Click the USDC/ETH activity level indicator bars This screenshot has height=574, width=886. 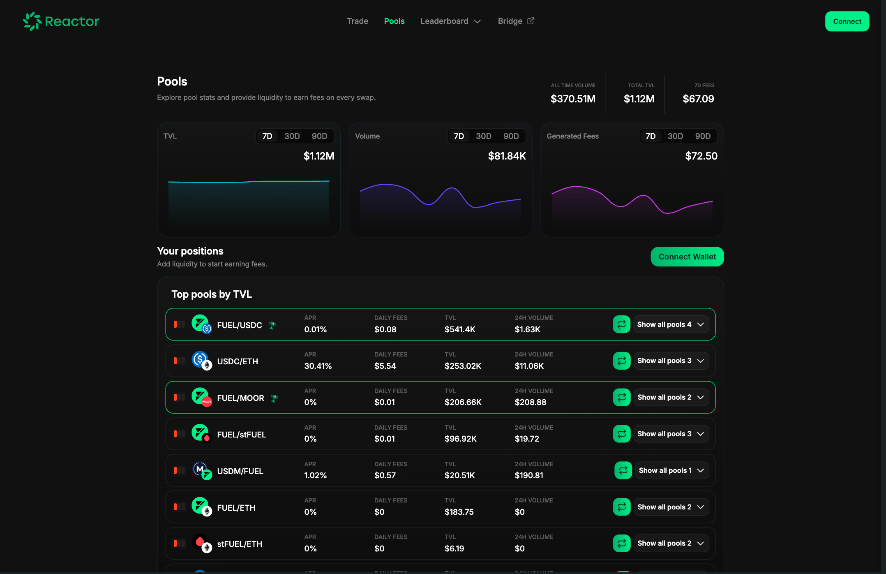(x=179, y=361)
